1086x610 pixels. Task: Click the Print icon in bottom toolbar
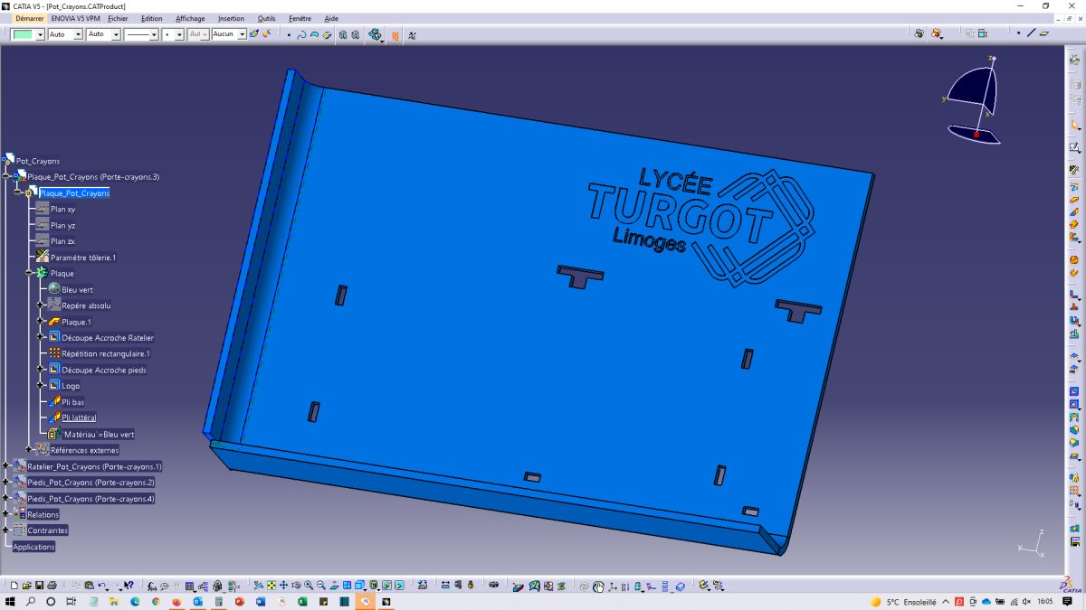[x=52, y=586]
